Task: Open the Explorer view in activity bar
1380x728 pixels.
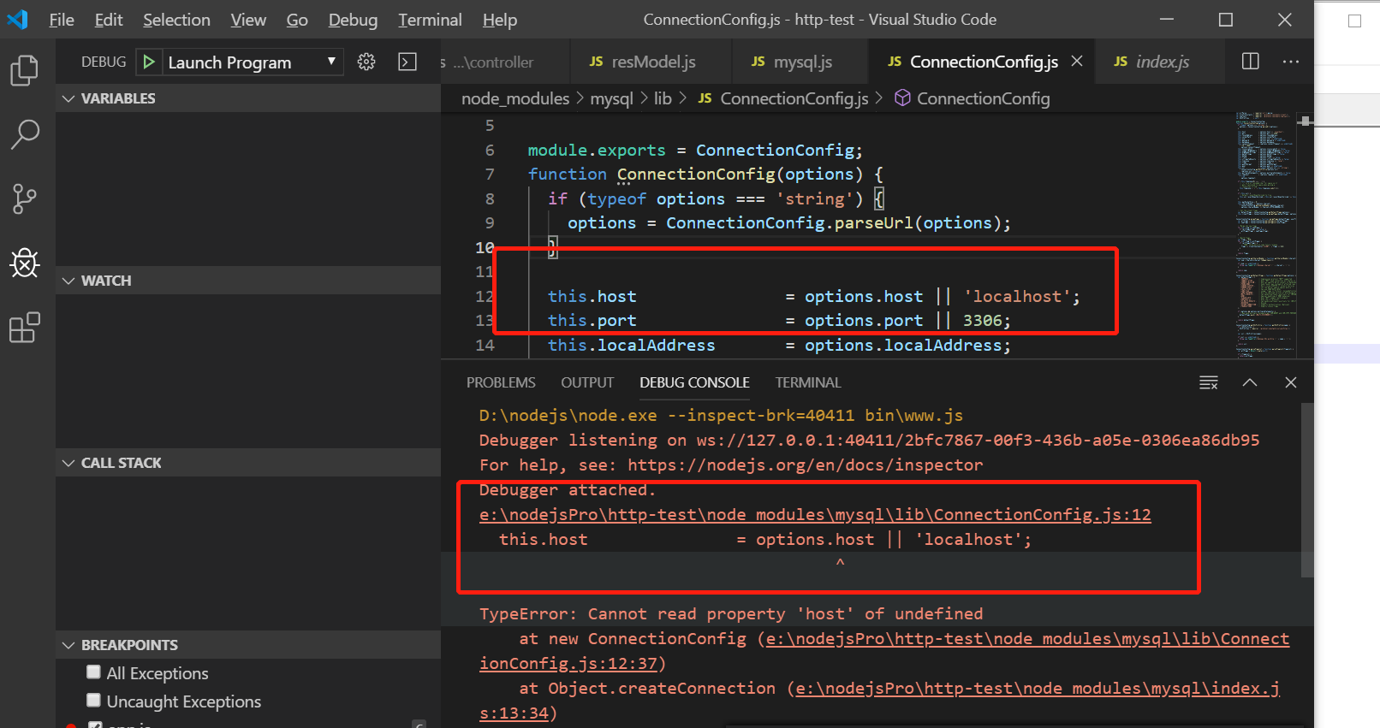Action: (24, 70)
